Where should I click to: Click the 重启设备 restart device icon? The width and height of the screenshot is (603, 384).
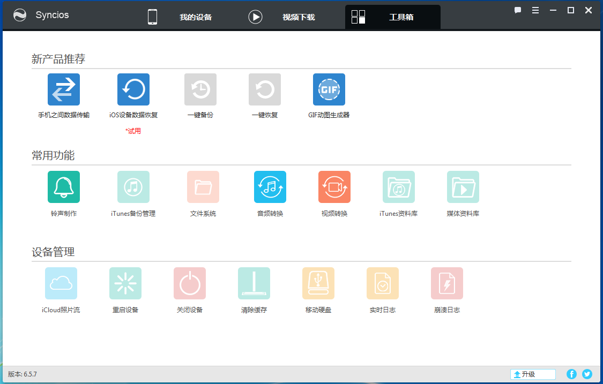[x=125, y=283]
